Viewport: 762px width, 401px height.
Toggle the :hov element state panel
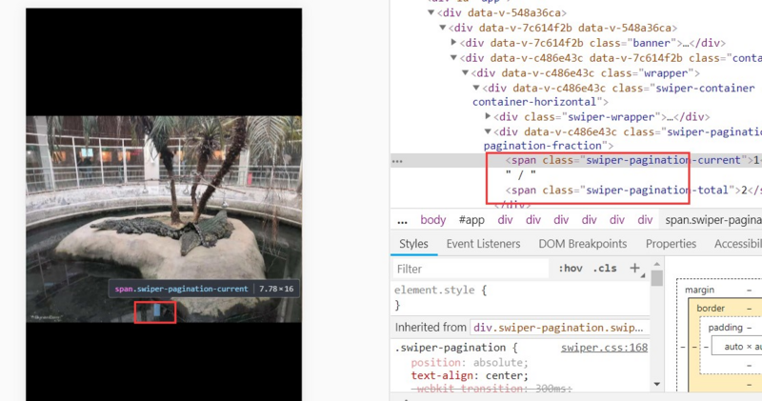click(570, 269)
